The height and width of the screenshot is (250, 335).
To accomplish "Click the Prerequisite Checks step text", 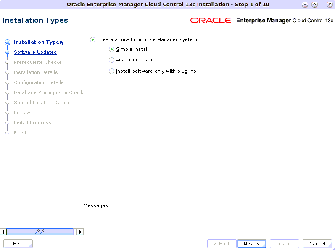I will point(37,62).
